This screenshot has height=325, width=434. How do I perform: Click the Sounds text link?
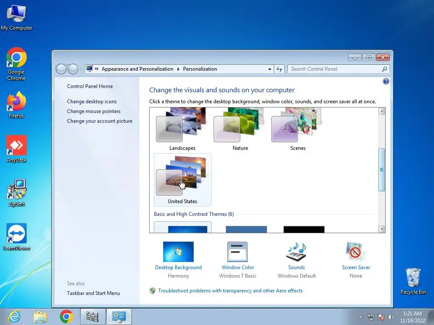tap(296, 267)
